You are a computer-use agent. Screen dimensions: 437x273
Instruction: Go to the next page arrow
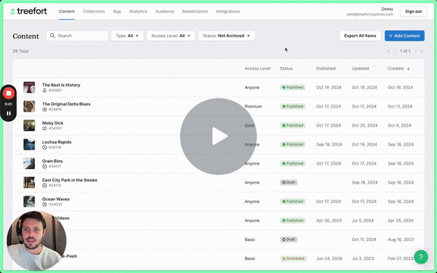click(x=416, y=51)
